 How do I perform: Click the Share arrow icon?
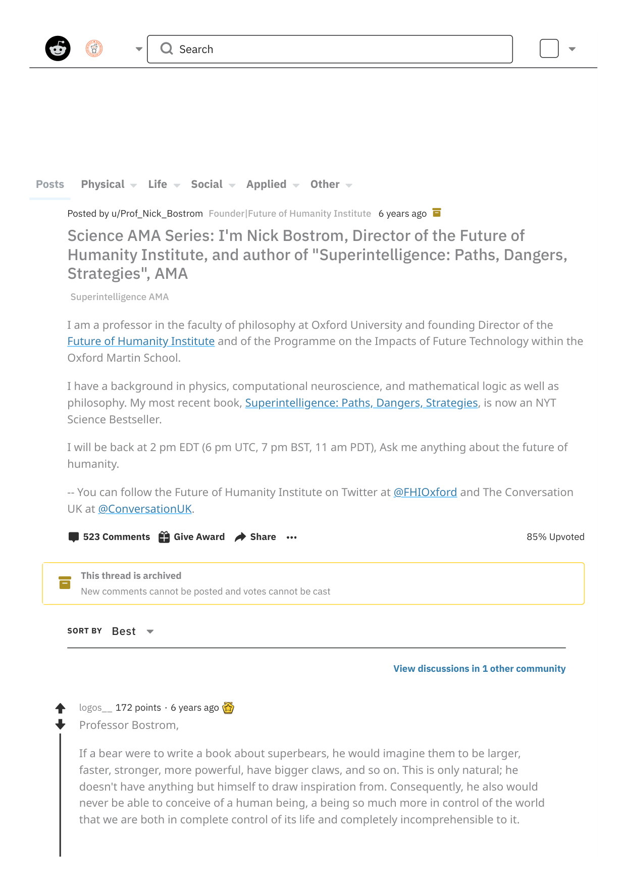tap(240, 537)
